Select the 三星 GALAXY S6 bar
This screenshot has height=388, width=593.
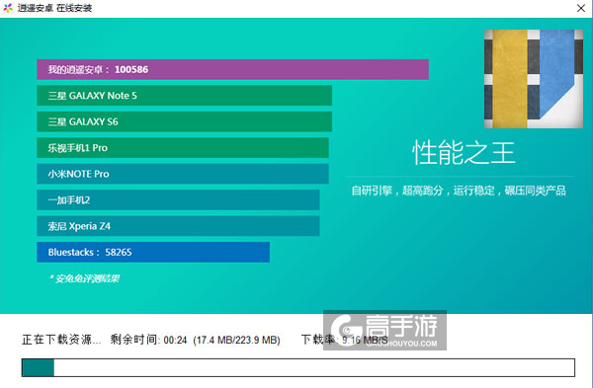click(x=184, y=121)
